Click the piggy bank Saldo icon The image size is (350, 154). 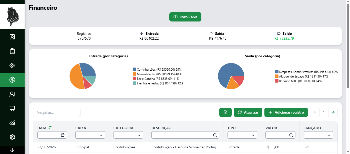(x=279, y=34)
